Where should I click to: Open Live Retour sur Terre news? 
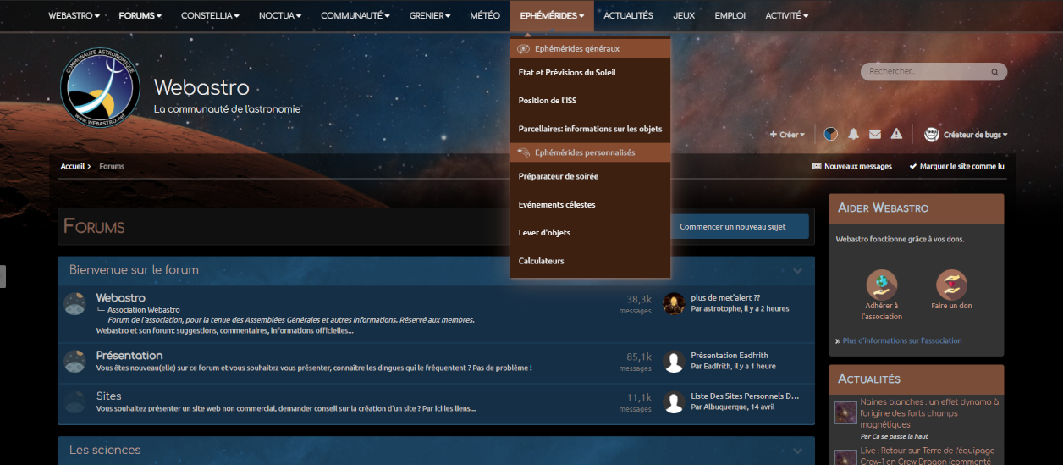point(927,456)
